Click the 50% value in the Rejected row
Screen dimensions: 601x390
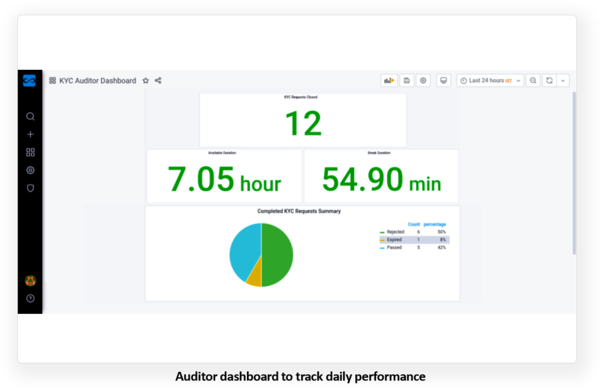point(441,232)
